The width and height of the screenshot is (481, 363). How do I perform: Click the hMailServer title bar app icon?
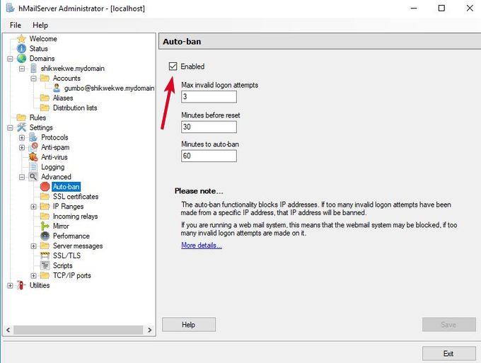11,8
